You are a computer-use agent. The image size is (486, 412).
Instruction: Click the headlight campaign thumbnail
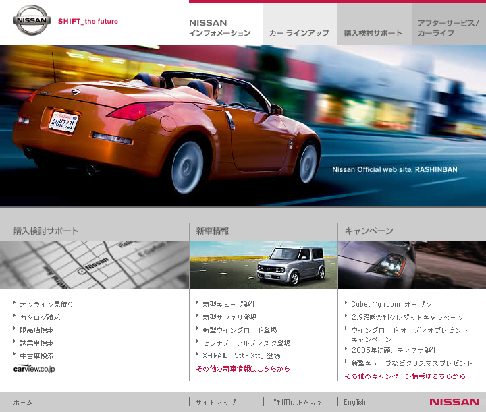412,265
